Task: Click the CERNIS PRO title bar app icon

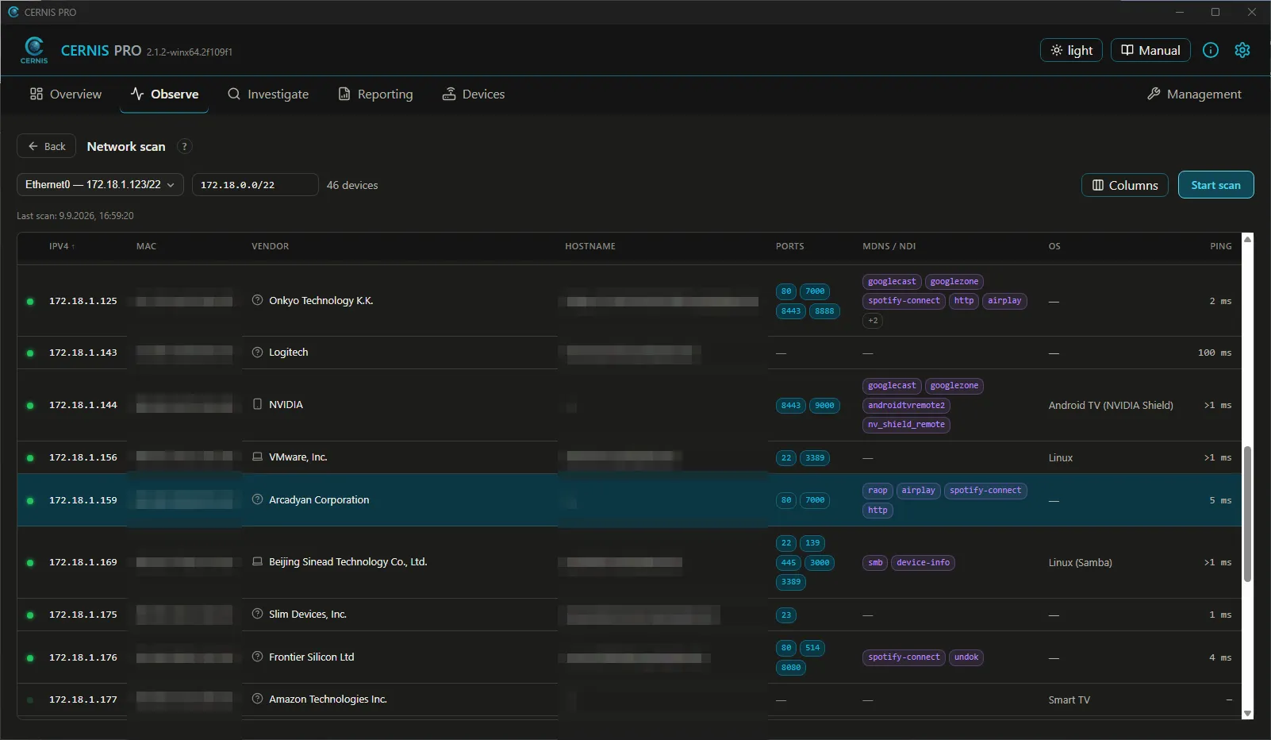Action: pyautogui.click(x=13, y=12)
